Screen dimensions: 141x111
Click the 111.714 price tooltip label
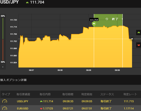pyautogui.click(x=94, y=20)
